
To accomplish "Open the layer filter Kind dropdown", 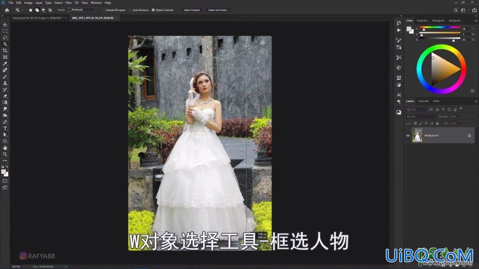I will pyautogui.click(x=416, y=109).
